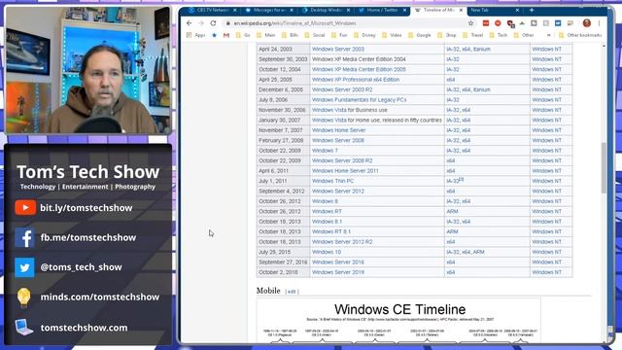Image resolution: width=622 pixels, height=350 pixels.
Task: Click the Windows CE Timeline image
Action: [x=399, y=321]
